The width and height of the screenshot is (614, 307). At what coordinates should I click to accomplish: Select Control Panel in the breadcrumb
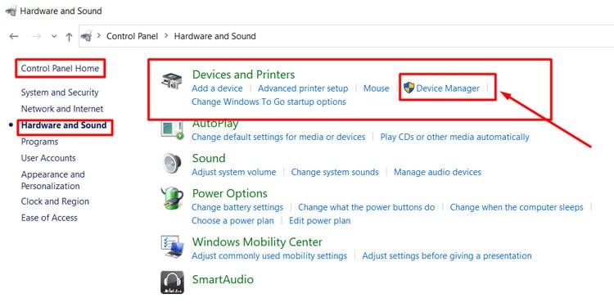pos(132,36)
